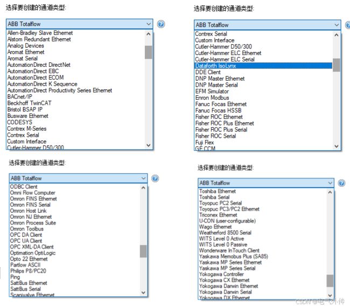Click scroll-down arrow in the Yokogawa list
This screenshot has width=350, height=308.
(x=330, y=295)
